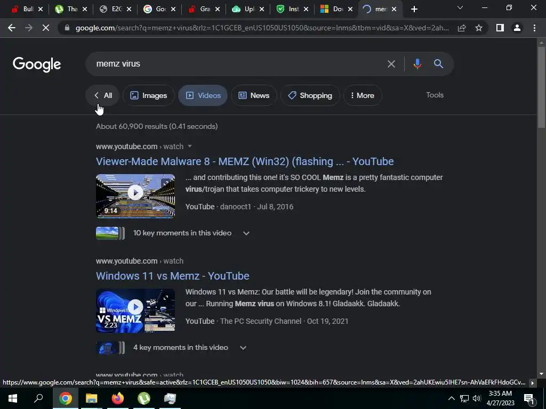
Task: Open the network status tray icon
Action: [x=464, y=398]
